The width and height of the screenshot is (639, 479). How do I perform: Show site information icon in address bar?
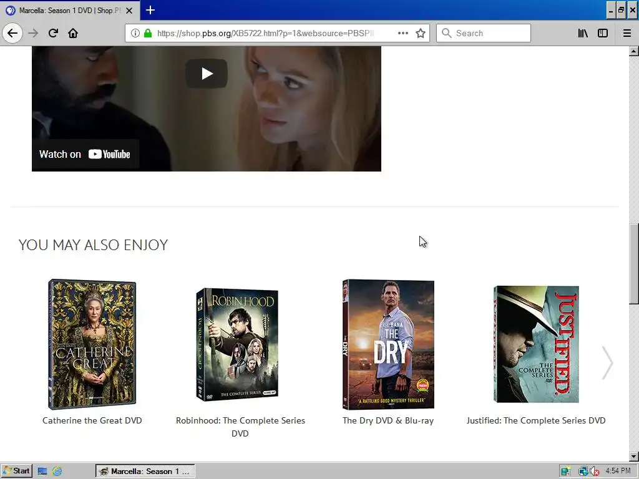(x=135, y=33)
